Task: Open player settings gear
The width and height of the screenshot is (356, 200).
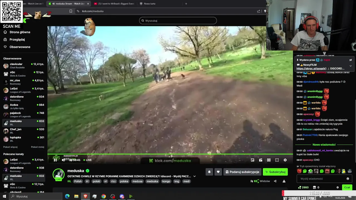Action: point(285,160)
